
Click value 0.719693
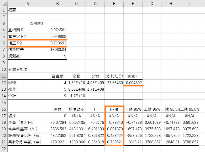[58, 43]
